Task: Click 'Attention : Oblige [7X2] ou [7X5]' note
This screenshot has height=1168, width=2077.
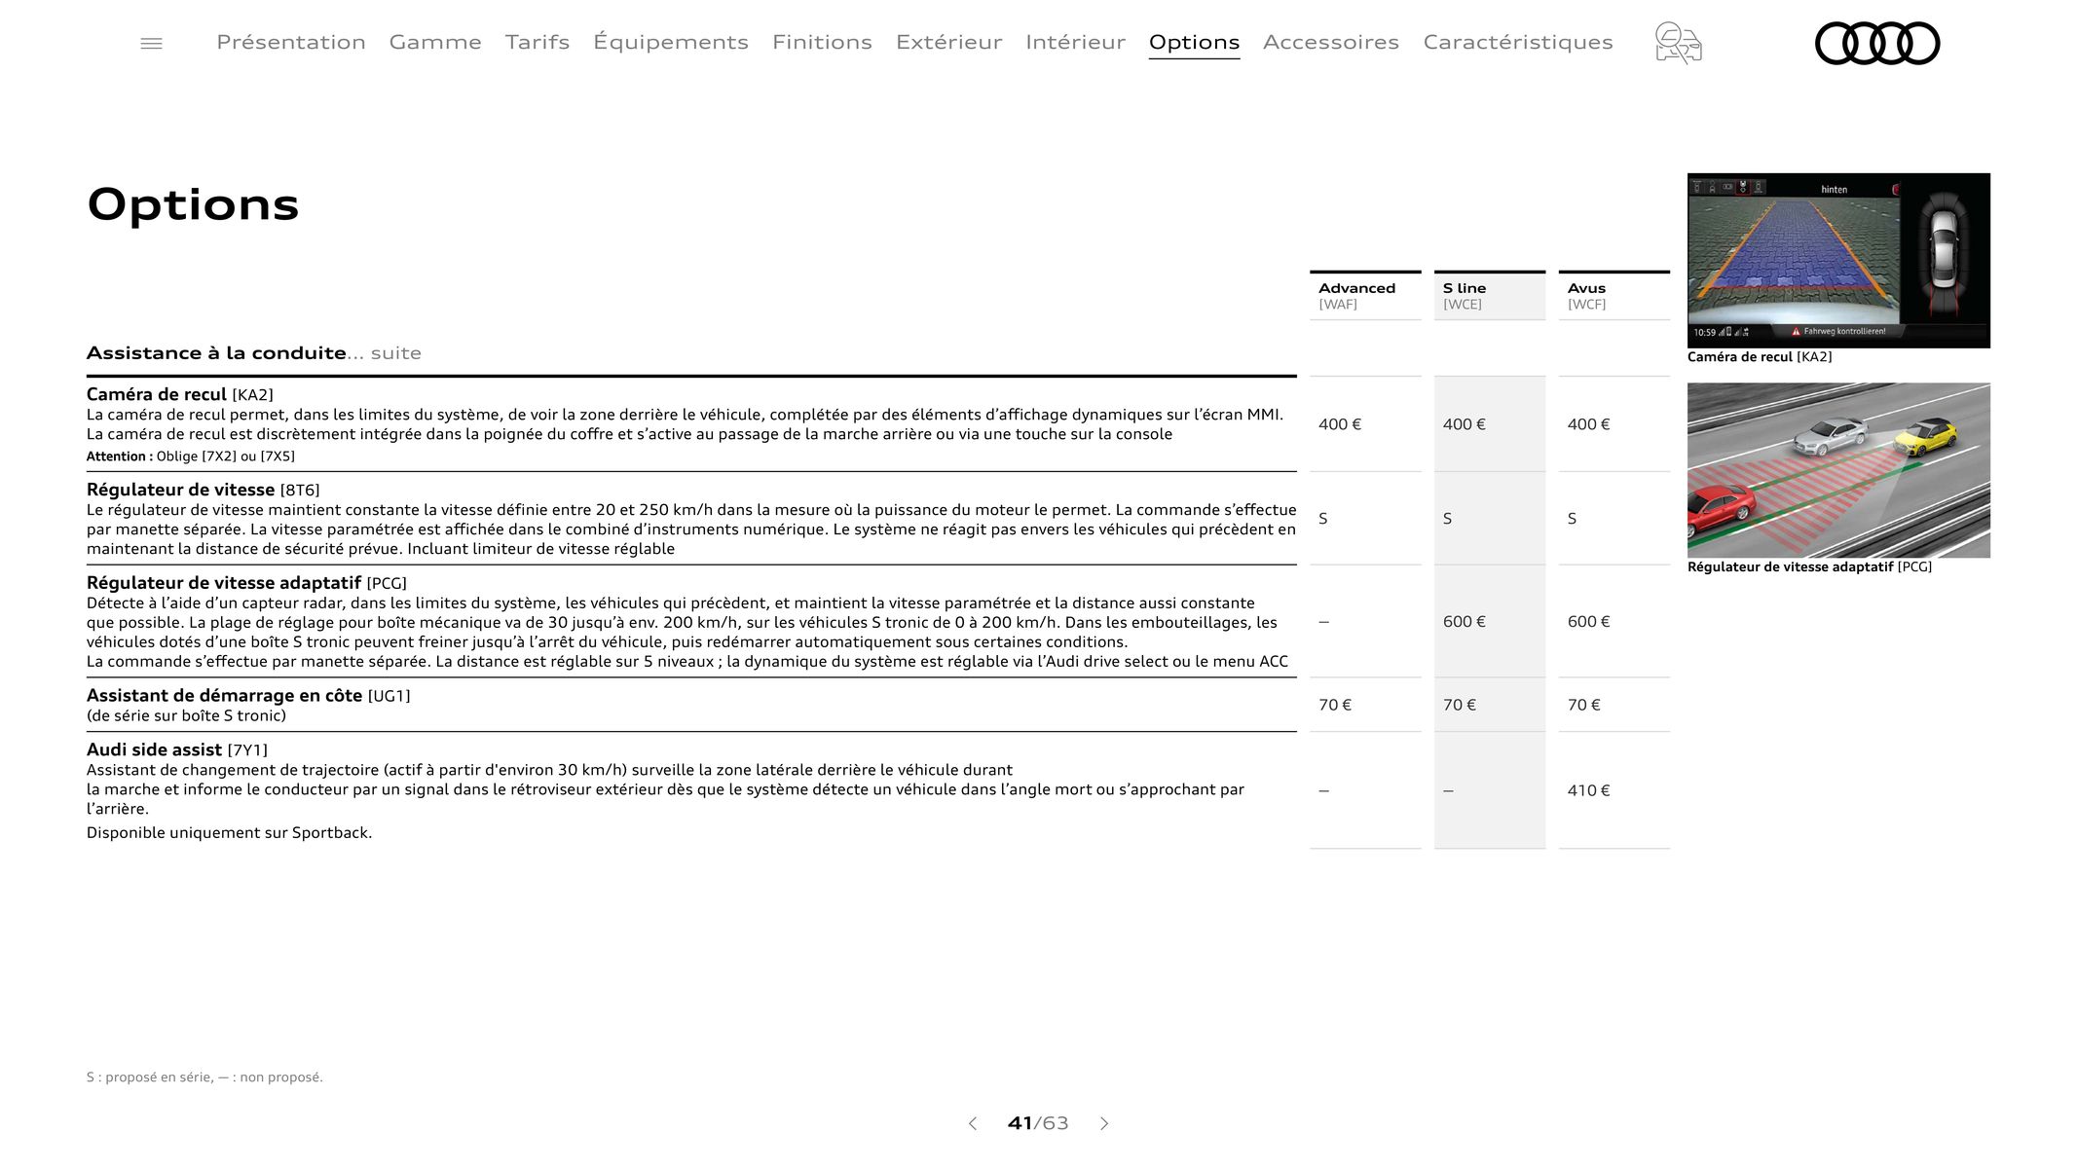Action: 191,456
